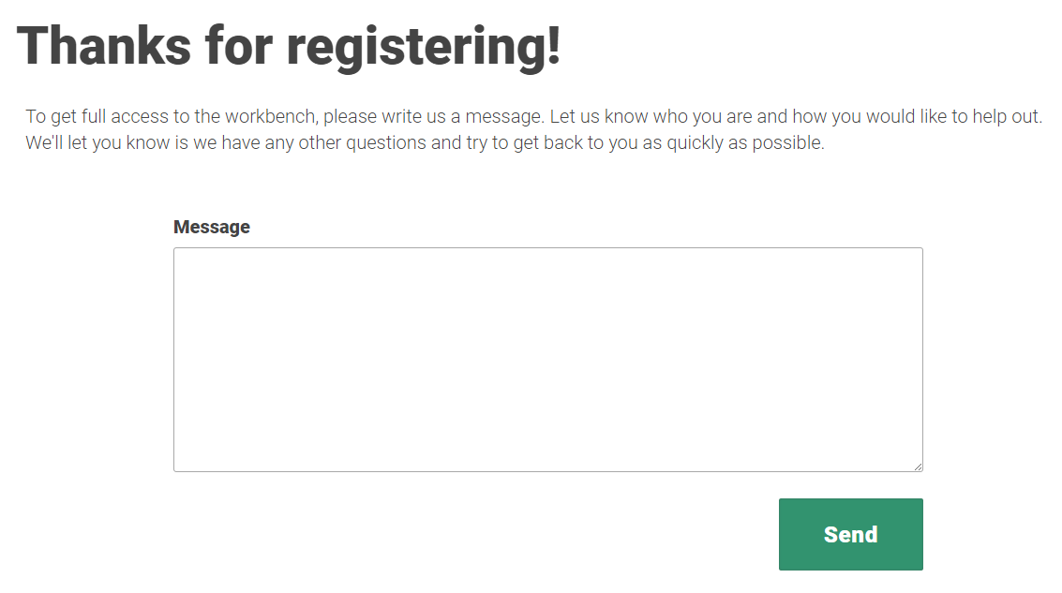Submit the message with the green Send button
Image resolution: width=1062 pixels, height=593 pixels.
point(850,534)
